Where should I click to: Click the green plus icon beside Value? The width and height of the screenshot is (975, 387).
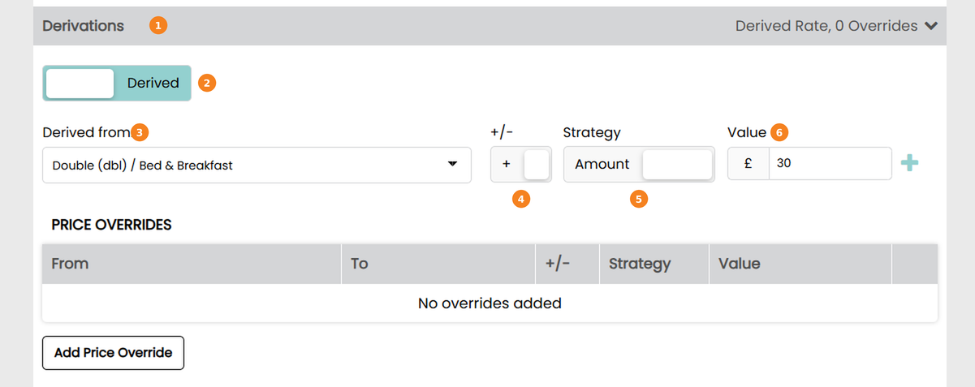pyautogui.click(x=910, y=164)
